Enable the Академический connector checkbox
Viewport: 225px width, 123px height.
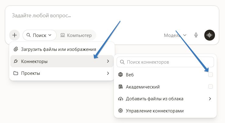210,86
